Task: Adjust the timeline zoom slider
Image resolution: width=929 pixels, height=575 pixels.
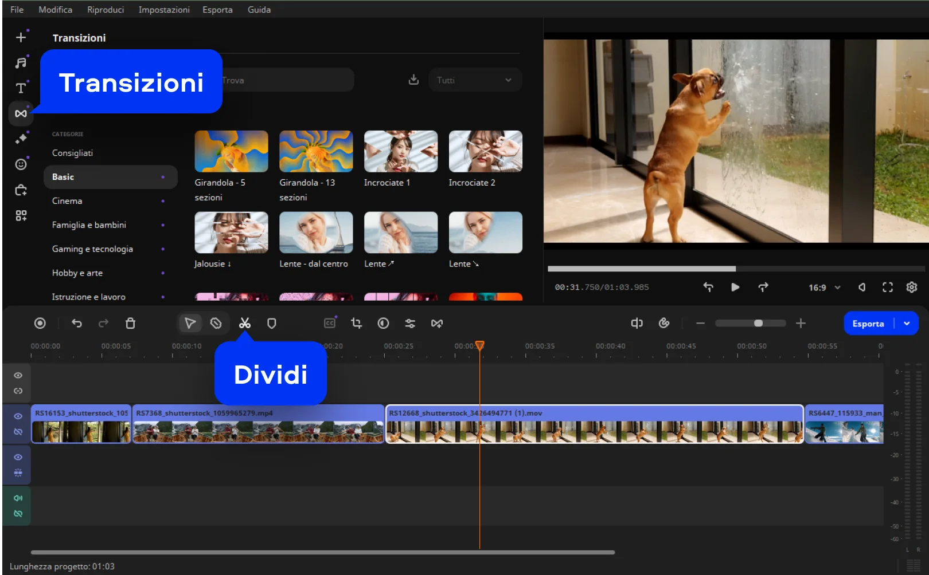Action: click(758, 324)
